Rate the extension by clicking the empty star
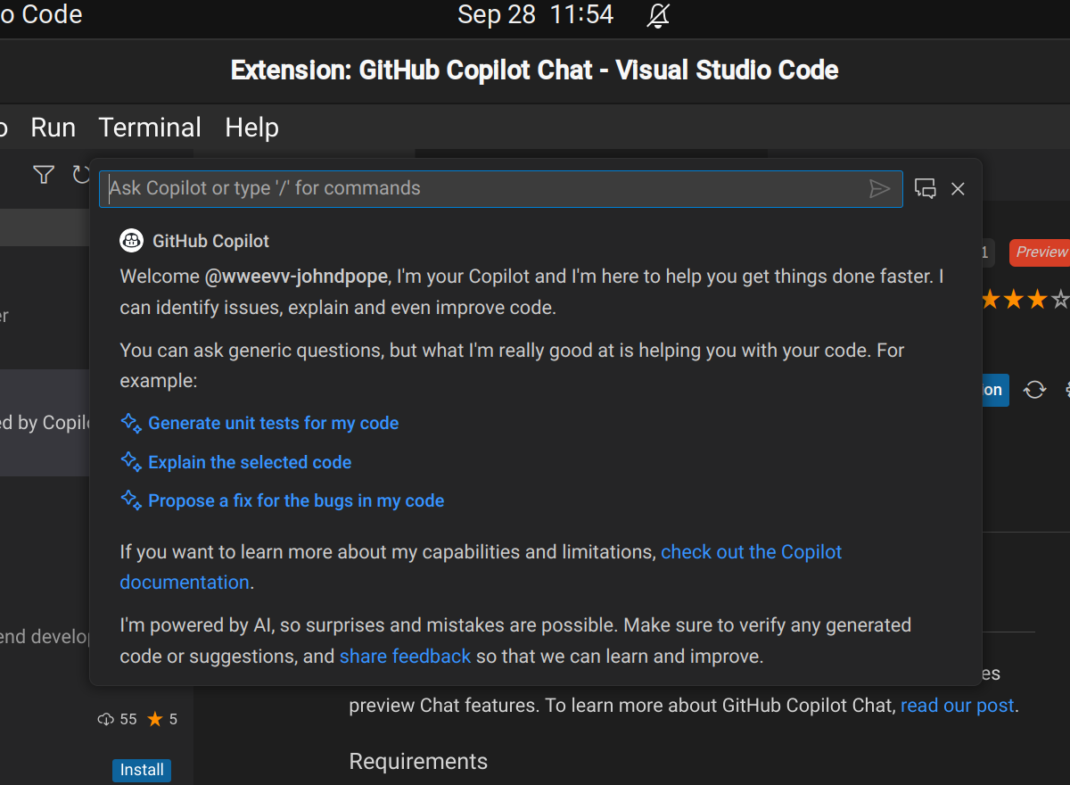This screenshot has width=1070, height=785. [x=1062, y=299]
